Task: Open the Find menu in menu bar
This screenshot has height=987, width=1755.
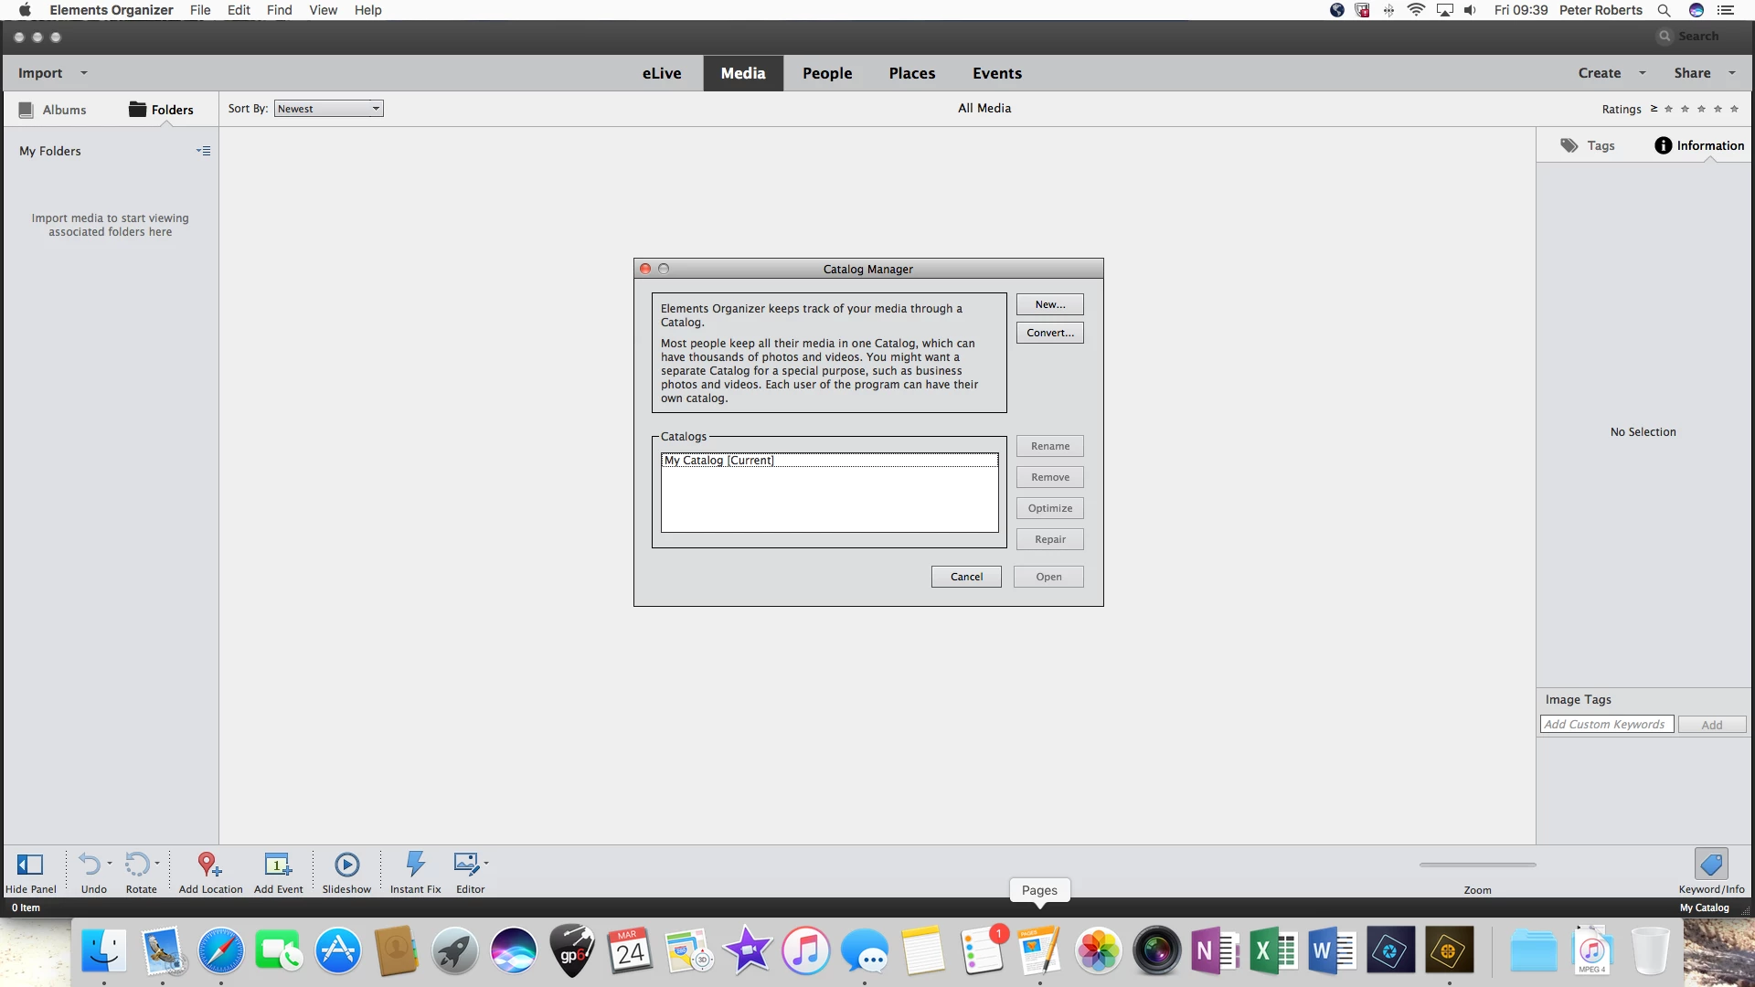Action: [x=279, y=10]
